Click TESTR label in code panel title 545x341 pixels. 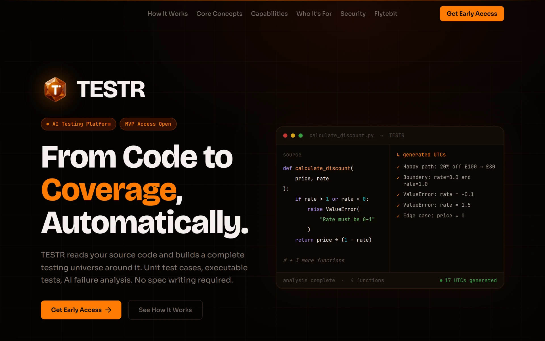(397, 136)
